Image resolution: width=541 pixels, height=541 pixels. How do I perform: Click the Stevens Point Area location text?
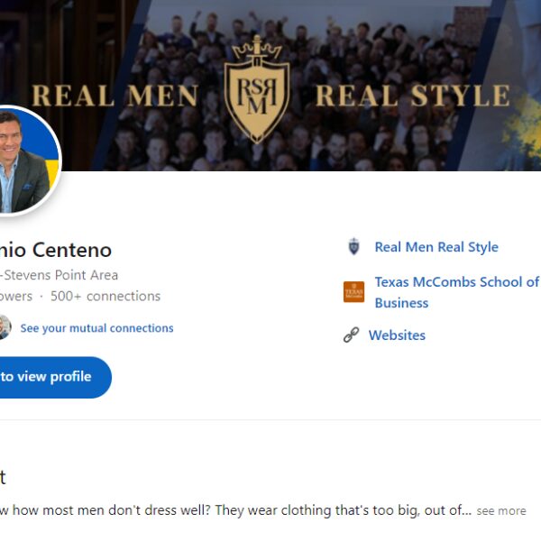pyautogui.click(x=60, y=275)
